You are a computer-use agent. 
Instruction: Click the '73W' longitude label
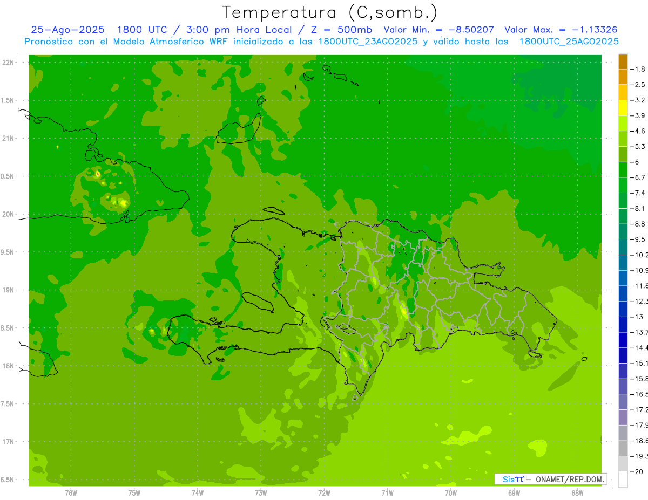tap(261, 492)
